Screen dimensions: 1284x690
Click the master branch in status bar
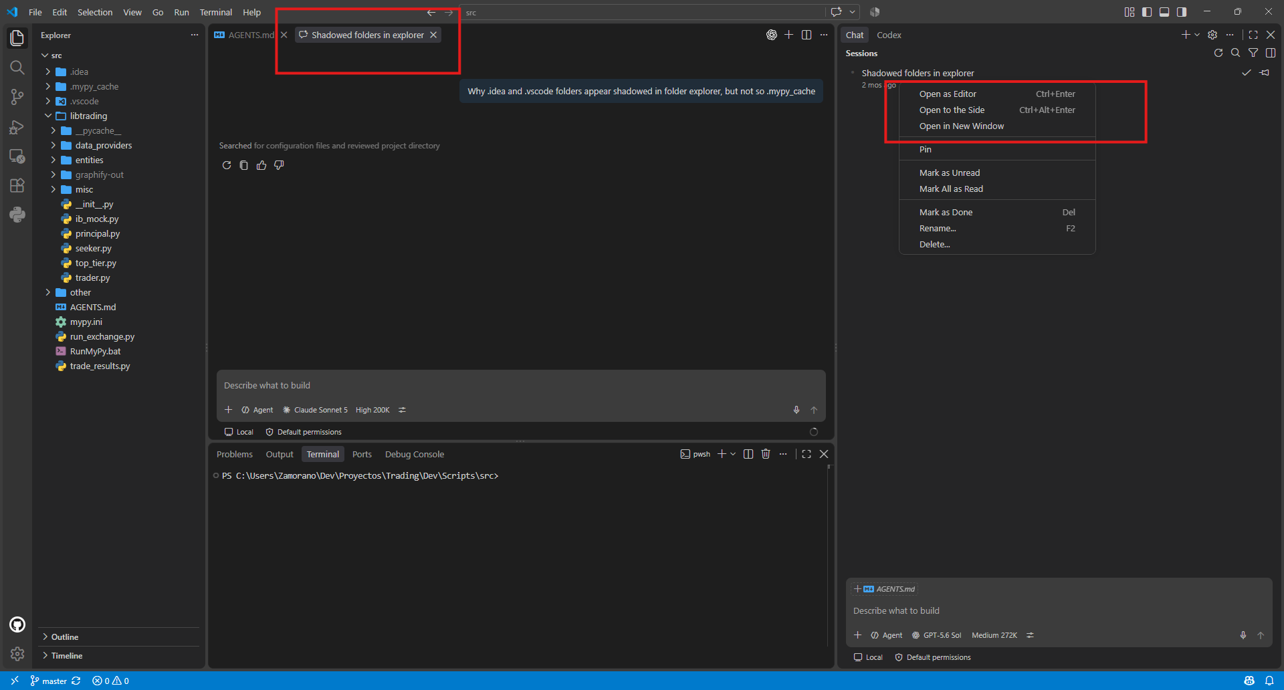[48, 681]
